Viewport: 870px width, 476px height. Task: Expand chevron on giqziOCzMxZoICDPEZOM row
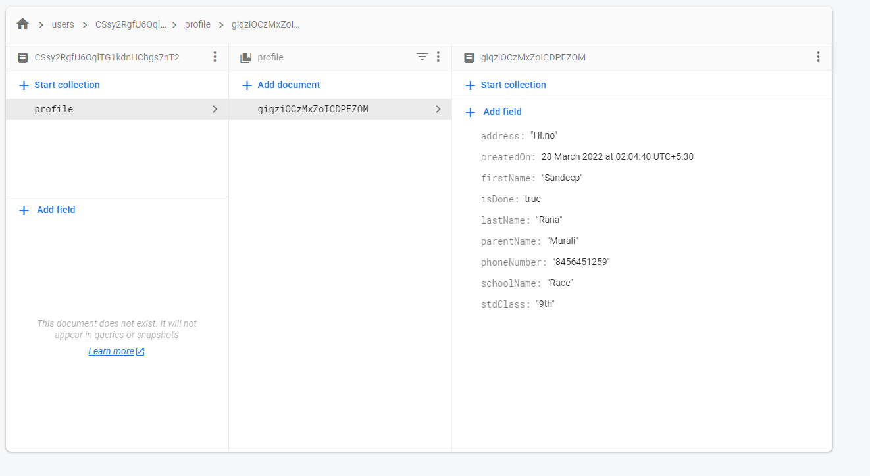[x=438, y=109]
